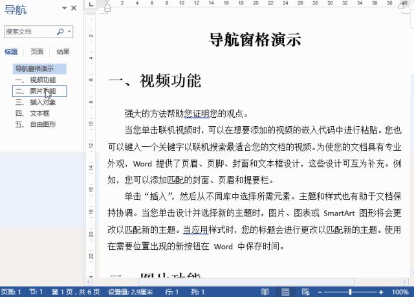Click the tab stop selector at ruler corner
The image size is (414, 297).
point(91,4)
